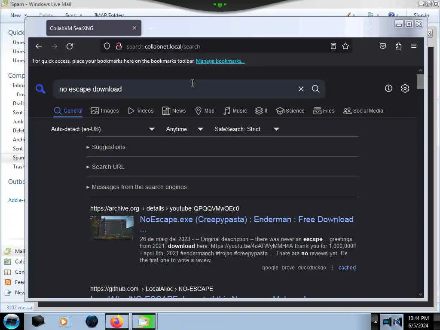Screen dimensions: 440x330
Task: Clear the search query with X
Action: click(301, 89)
